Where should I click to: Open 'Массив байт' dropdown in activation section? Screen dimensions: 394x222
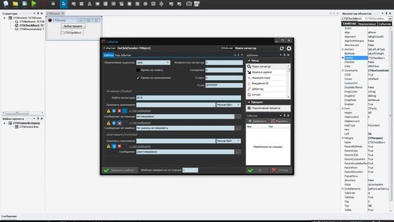pos(238,105)
